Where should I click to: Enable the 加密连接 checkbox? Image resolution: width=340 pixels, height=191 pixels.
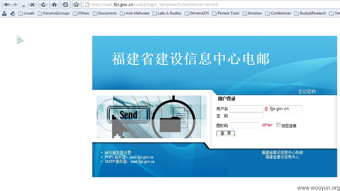tap(278, 125)
